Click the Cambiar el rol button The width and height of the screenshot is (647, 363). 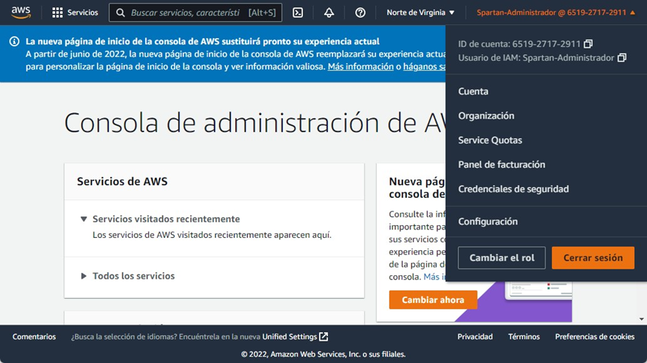point(502,258)
